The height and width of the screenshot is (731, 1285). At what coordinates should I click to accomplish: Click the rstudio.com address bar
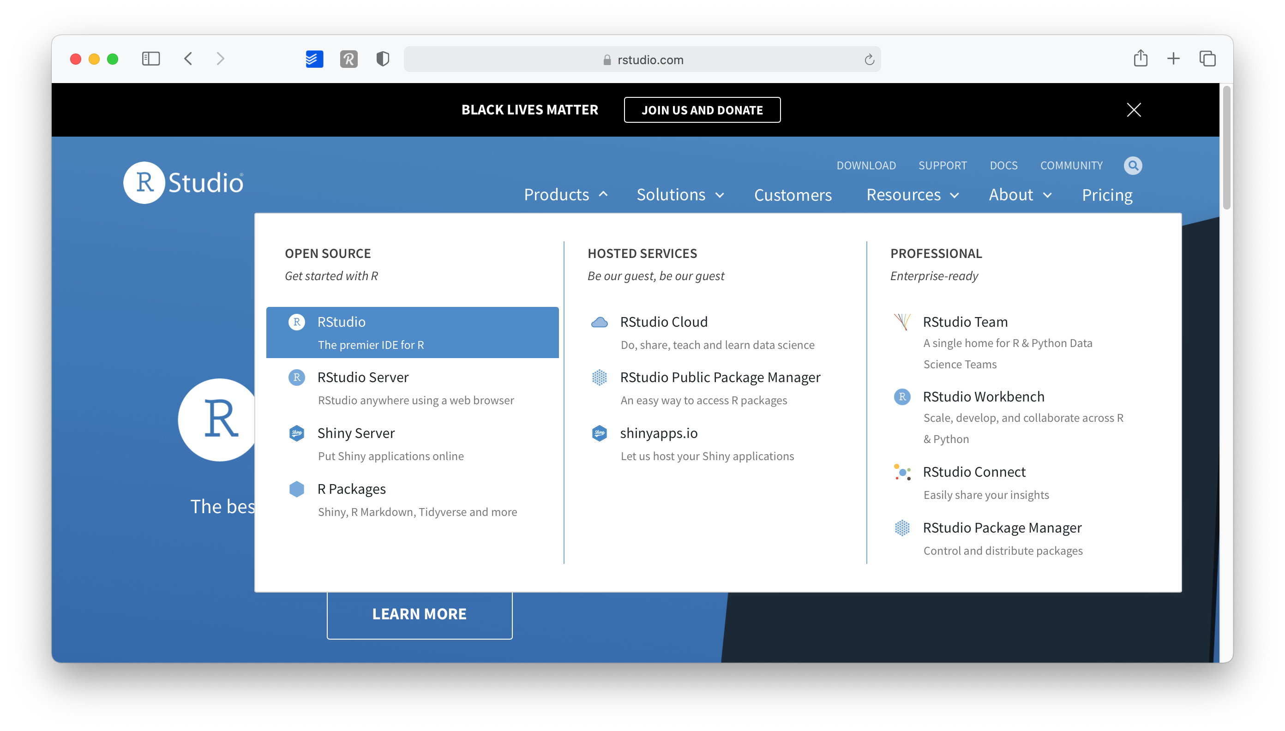pos(642,60)
